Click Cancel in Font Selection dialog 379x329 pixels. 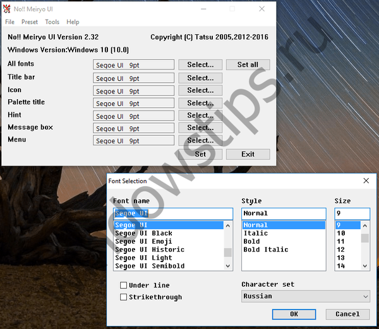pyautogui.click(x=347, y=314)
